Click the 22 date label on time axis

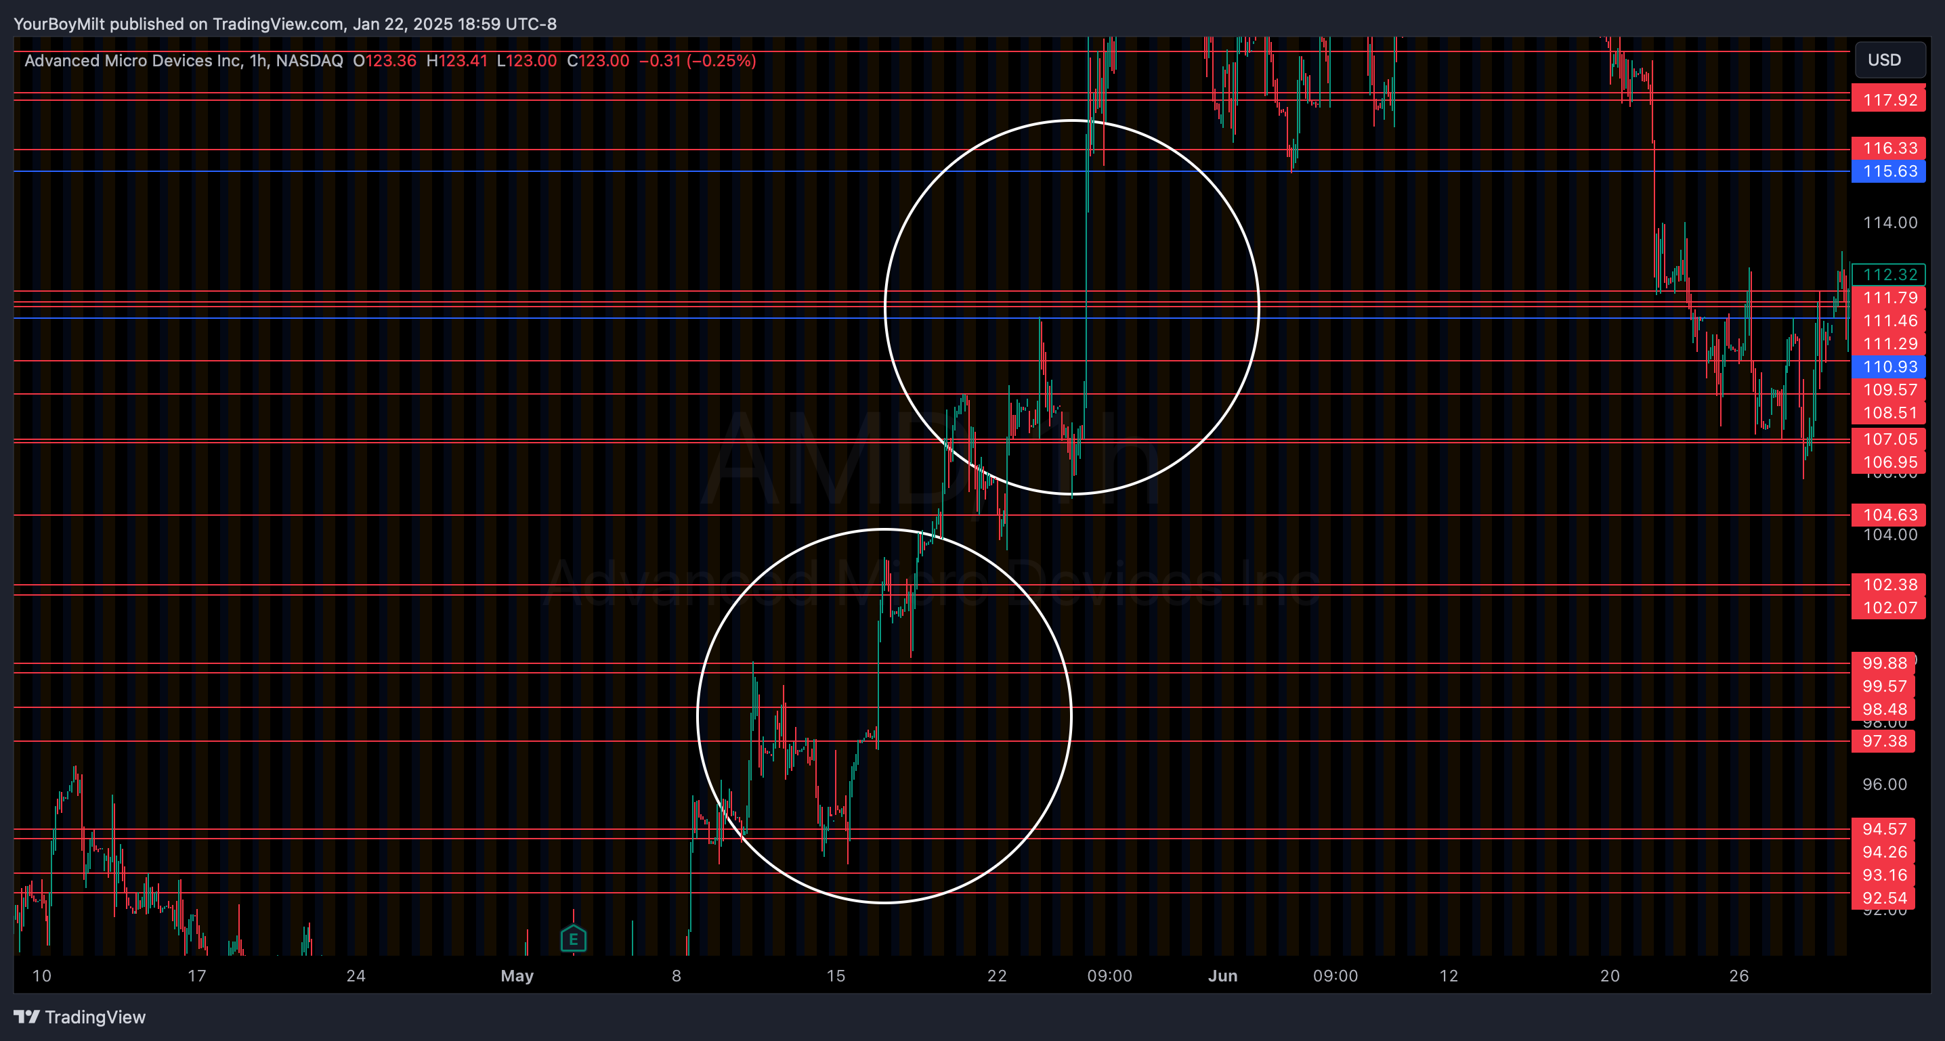coord(997,975)
